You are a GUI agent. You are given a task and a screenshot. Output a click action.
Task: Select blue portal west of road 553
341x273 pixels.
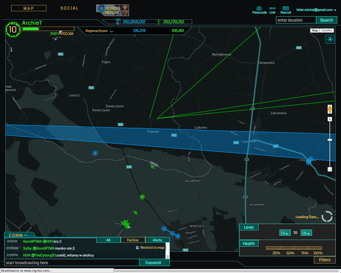pos(95,153)
